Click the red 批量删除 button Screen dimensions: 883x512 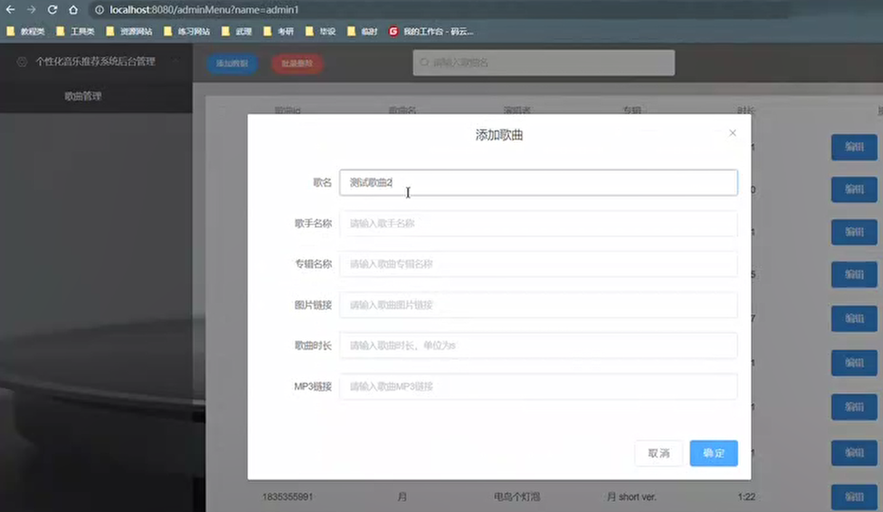[x=297, y=63]
